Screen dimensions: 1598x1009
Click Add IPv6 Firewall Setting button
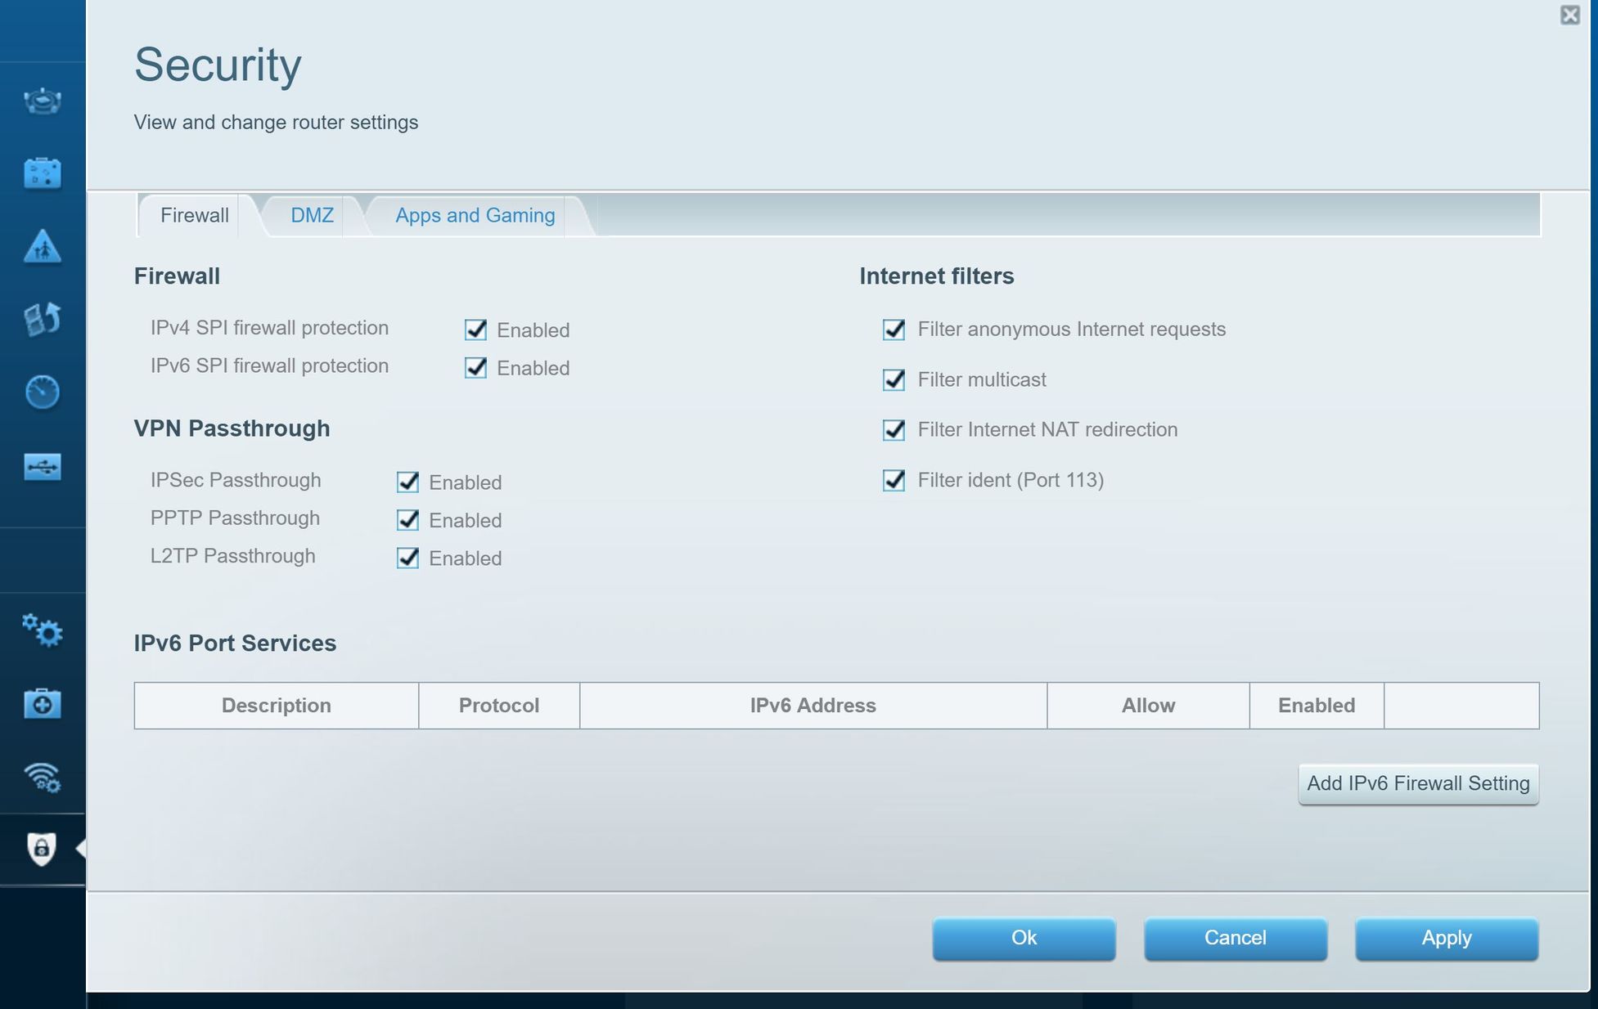pyautogui.click(x=1417, y=783)
